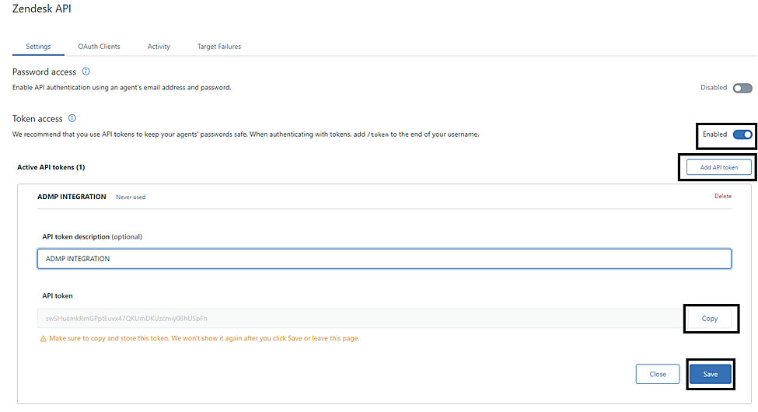Open the OAuth Clients tab
758x412 pixels.
99,47
